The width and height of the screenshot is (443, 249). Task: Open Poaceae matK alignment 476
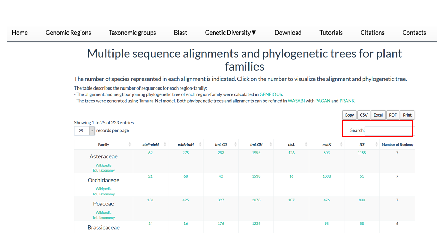pos(327,200)
